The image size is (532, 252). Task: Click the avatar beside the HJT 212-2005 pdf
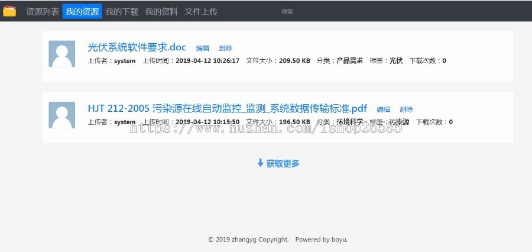pos(61,115)
